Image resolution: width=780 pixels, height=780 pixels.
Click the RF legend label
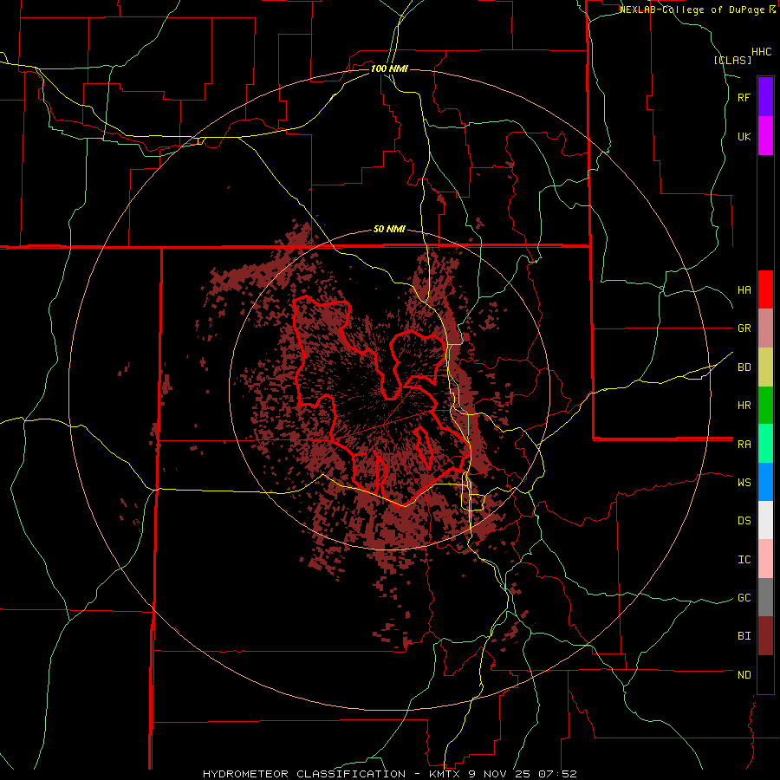(x=744, y=97)
